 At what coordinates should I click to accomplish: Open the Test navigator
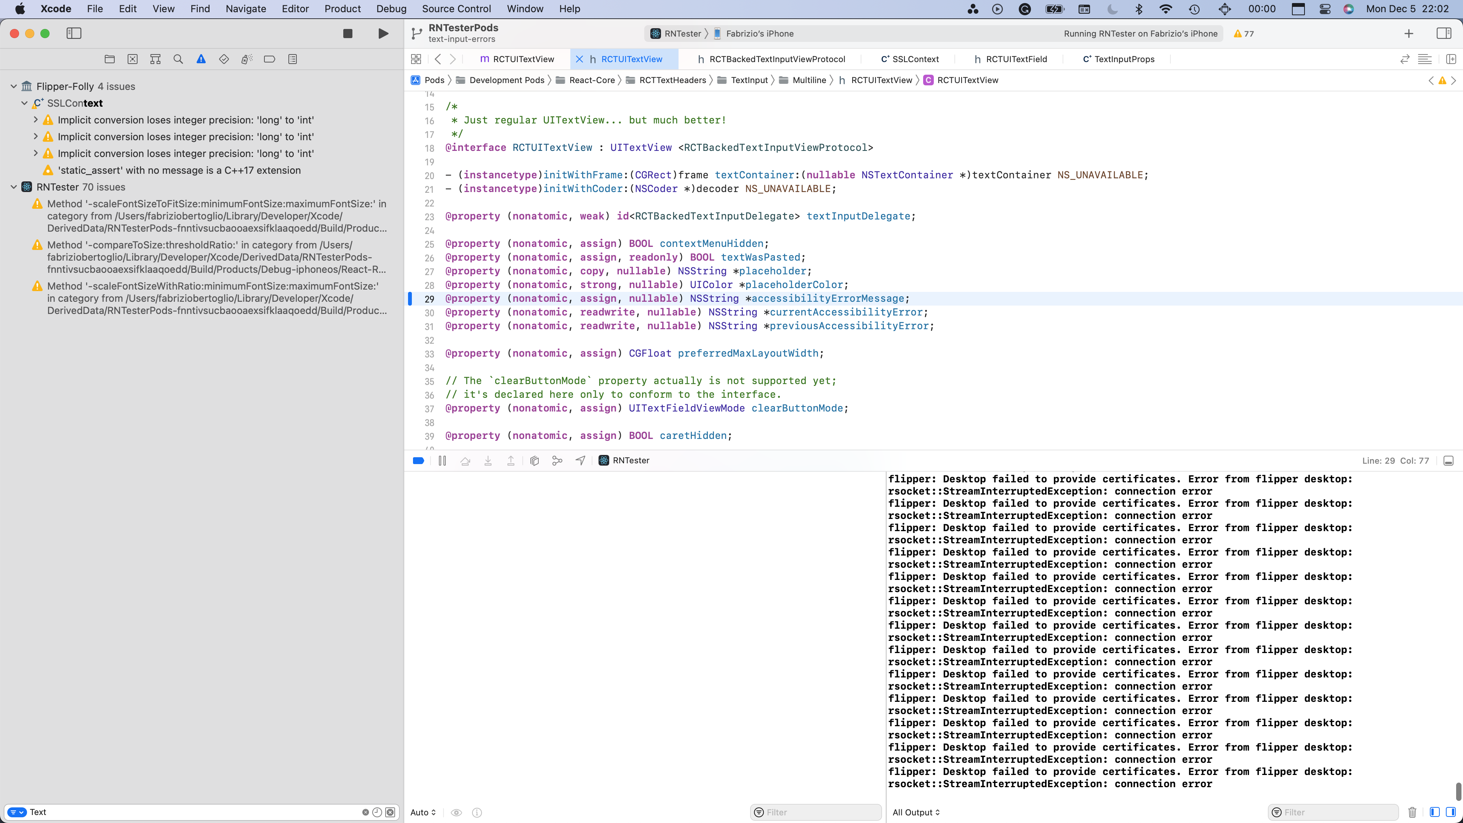click(224, 59)
